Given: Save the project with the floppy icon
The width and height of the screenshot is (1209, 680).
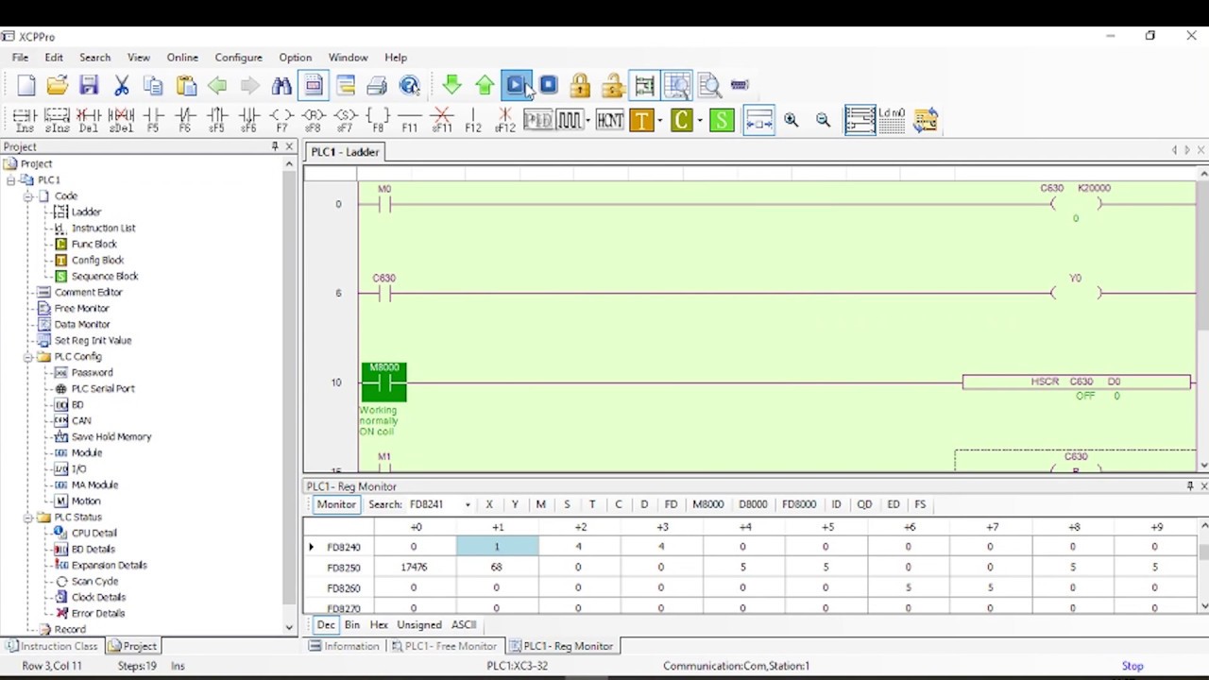Looking at the screenshot, I should click(89, 86).
